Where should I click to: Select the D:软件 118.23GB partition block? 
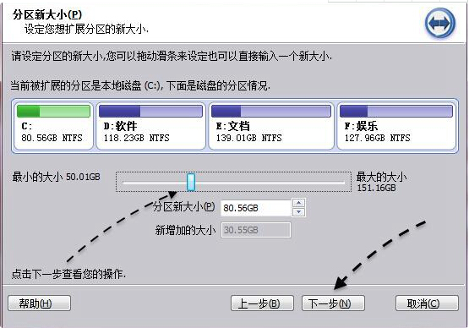click(x=150, y=126)
